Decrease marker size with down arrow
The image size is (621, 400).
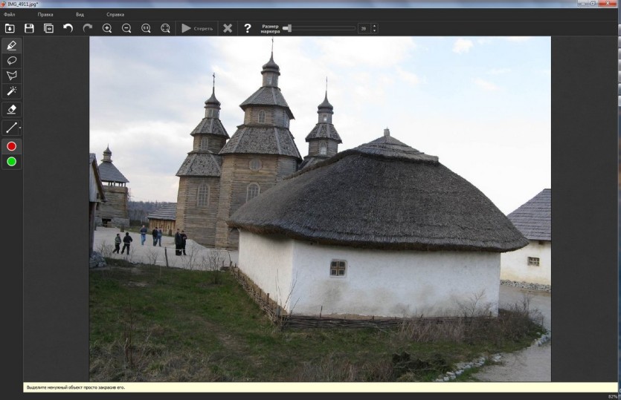pyautogui.click(x=374, y=31)
